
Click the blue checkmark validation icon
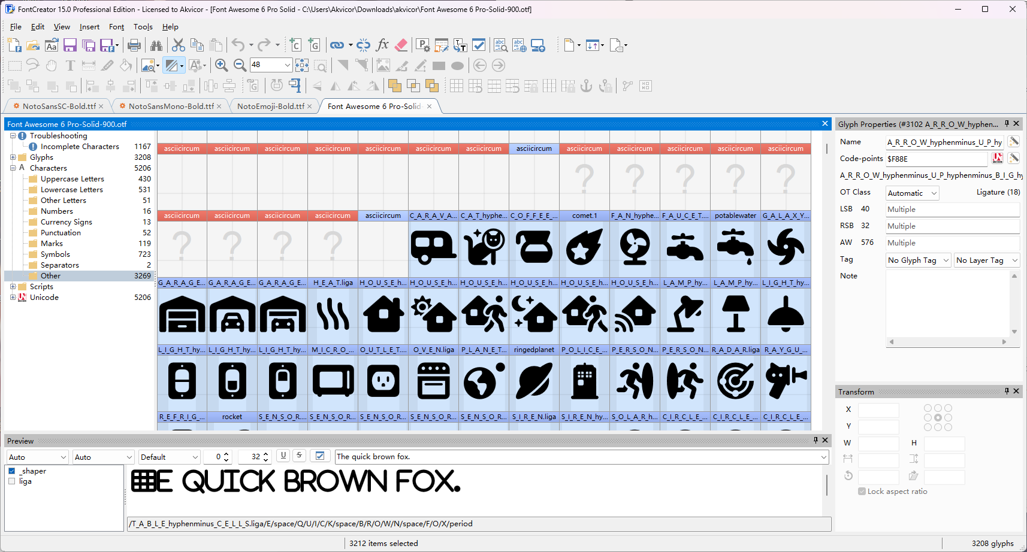(x=479, y=45)
